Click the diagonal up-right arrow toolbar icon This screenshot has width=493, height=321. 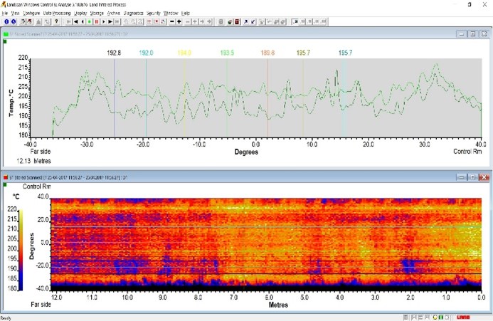pyautogui.click(x=247, y=21)
